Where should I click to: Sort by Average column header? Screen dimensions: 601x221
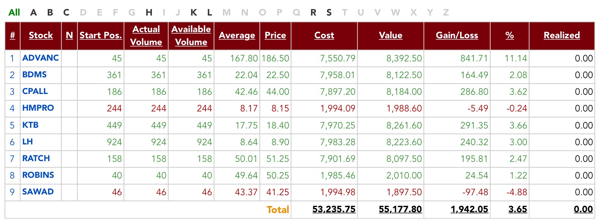click(237, 35)
